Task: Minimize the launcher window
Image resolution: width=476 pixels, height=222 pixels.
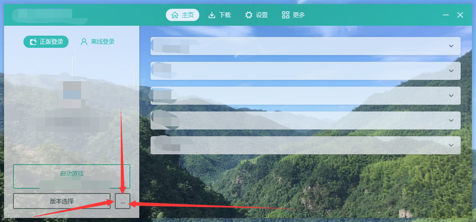Action: [x=446, y=15]
